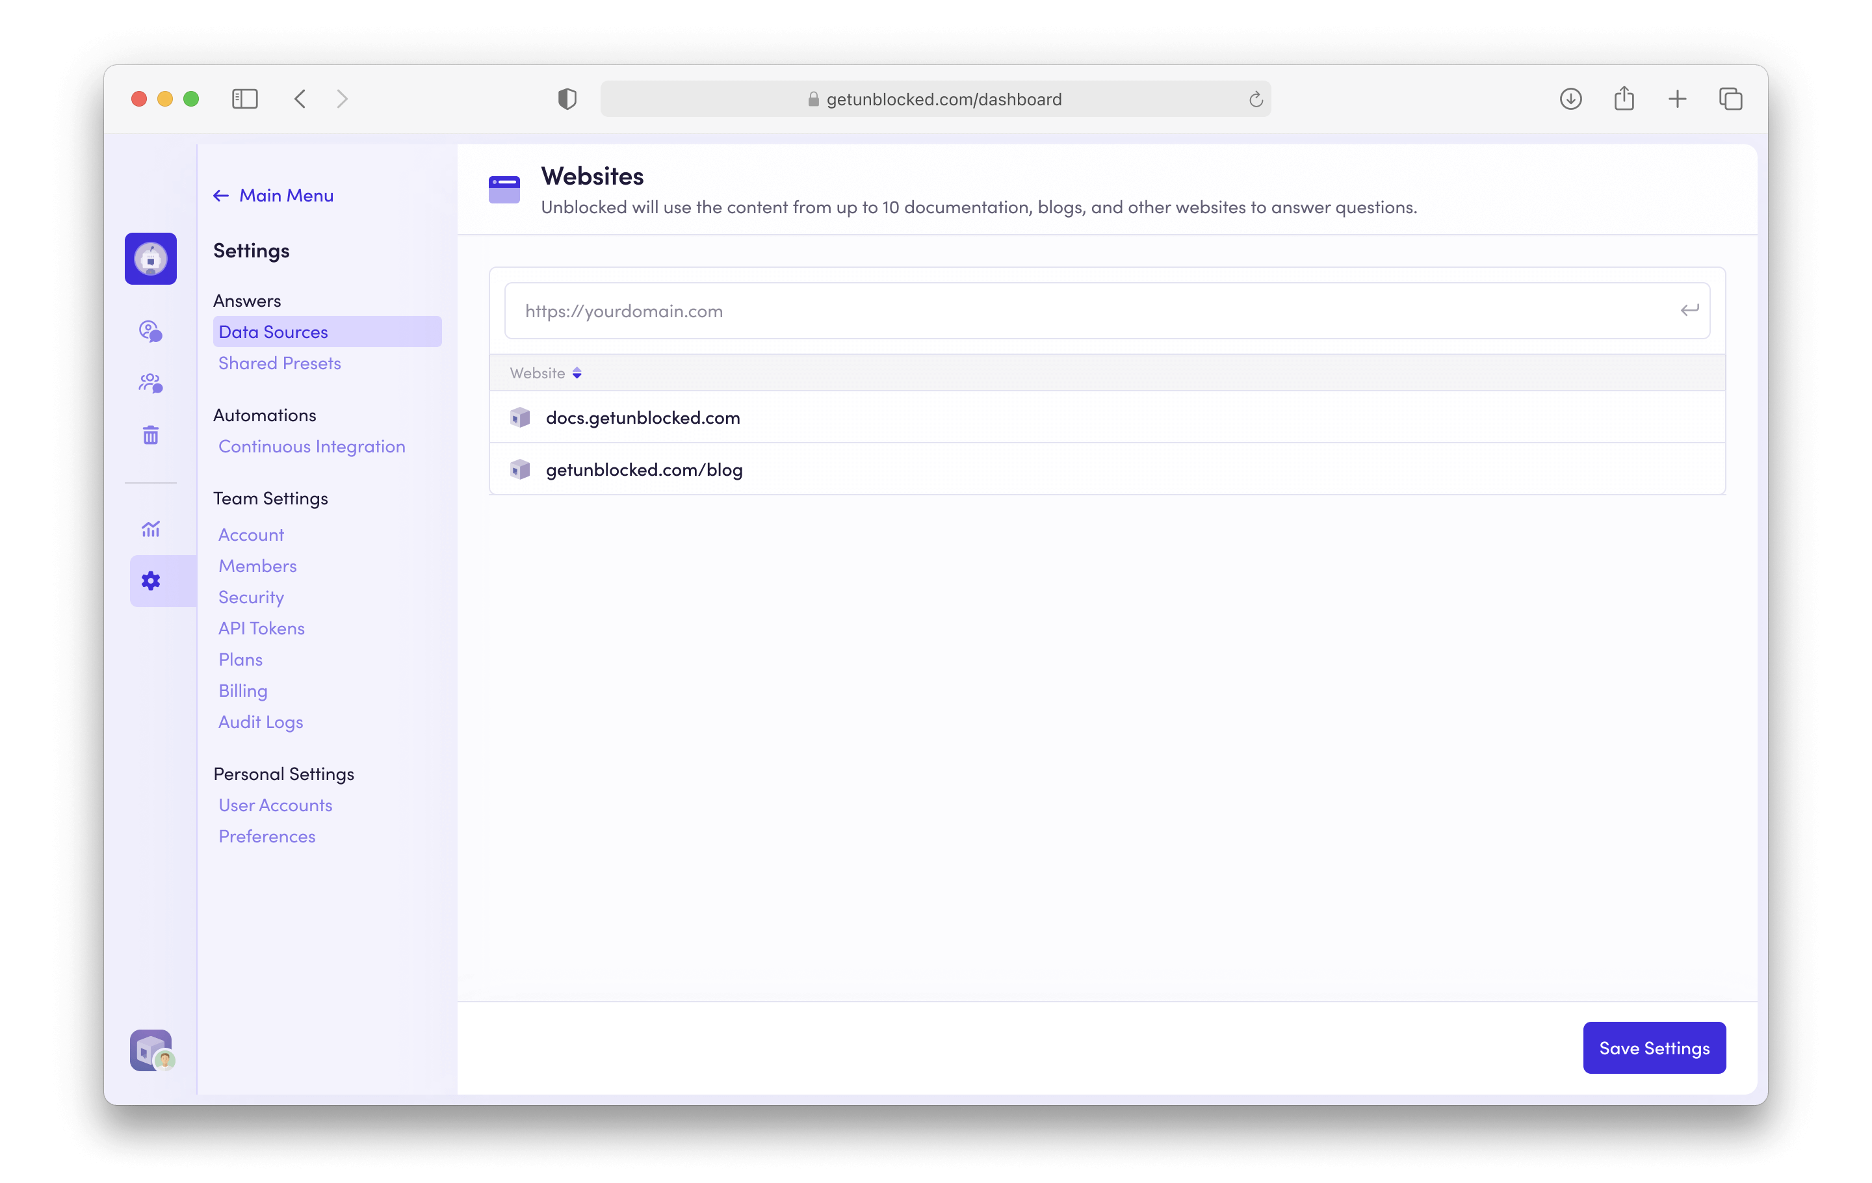Open the browser tab overview
Viewport: 1872px width, 1183px height.
pyautogui.click(x=1730, y=99)
